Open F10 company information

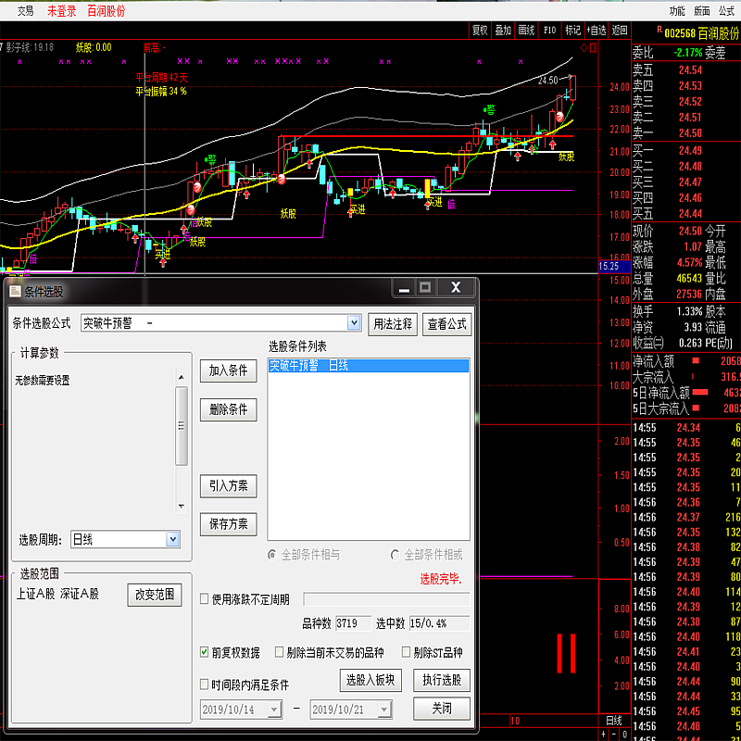pos(549,31)
